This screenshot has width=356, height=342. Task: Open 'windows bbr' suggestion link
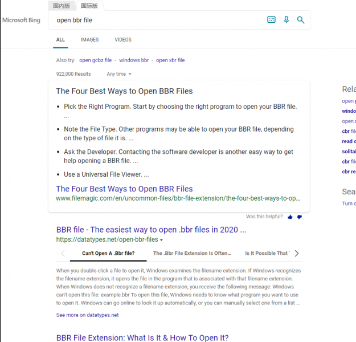134,60
